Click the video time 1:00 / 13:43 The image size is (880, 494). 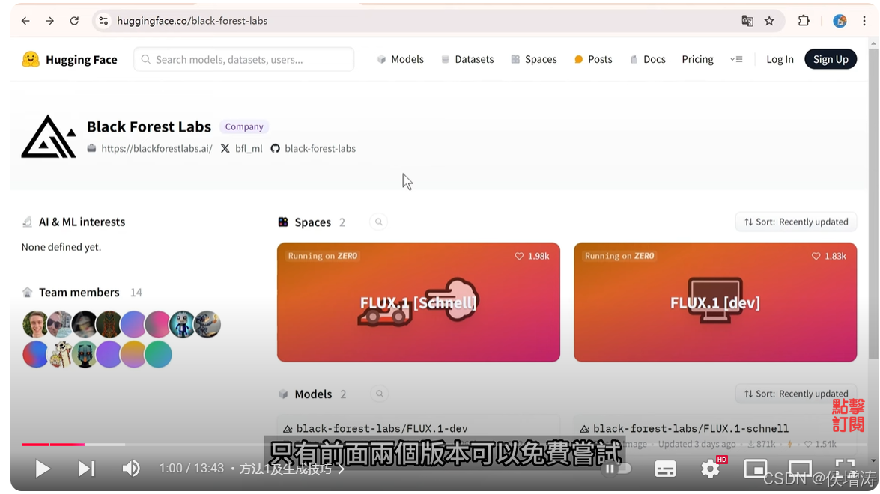click(x=192, y=469)
